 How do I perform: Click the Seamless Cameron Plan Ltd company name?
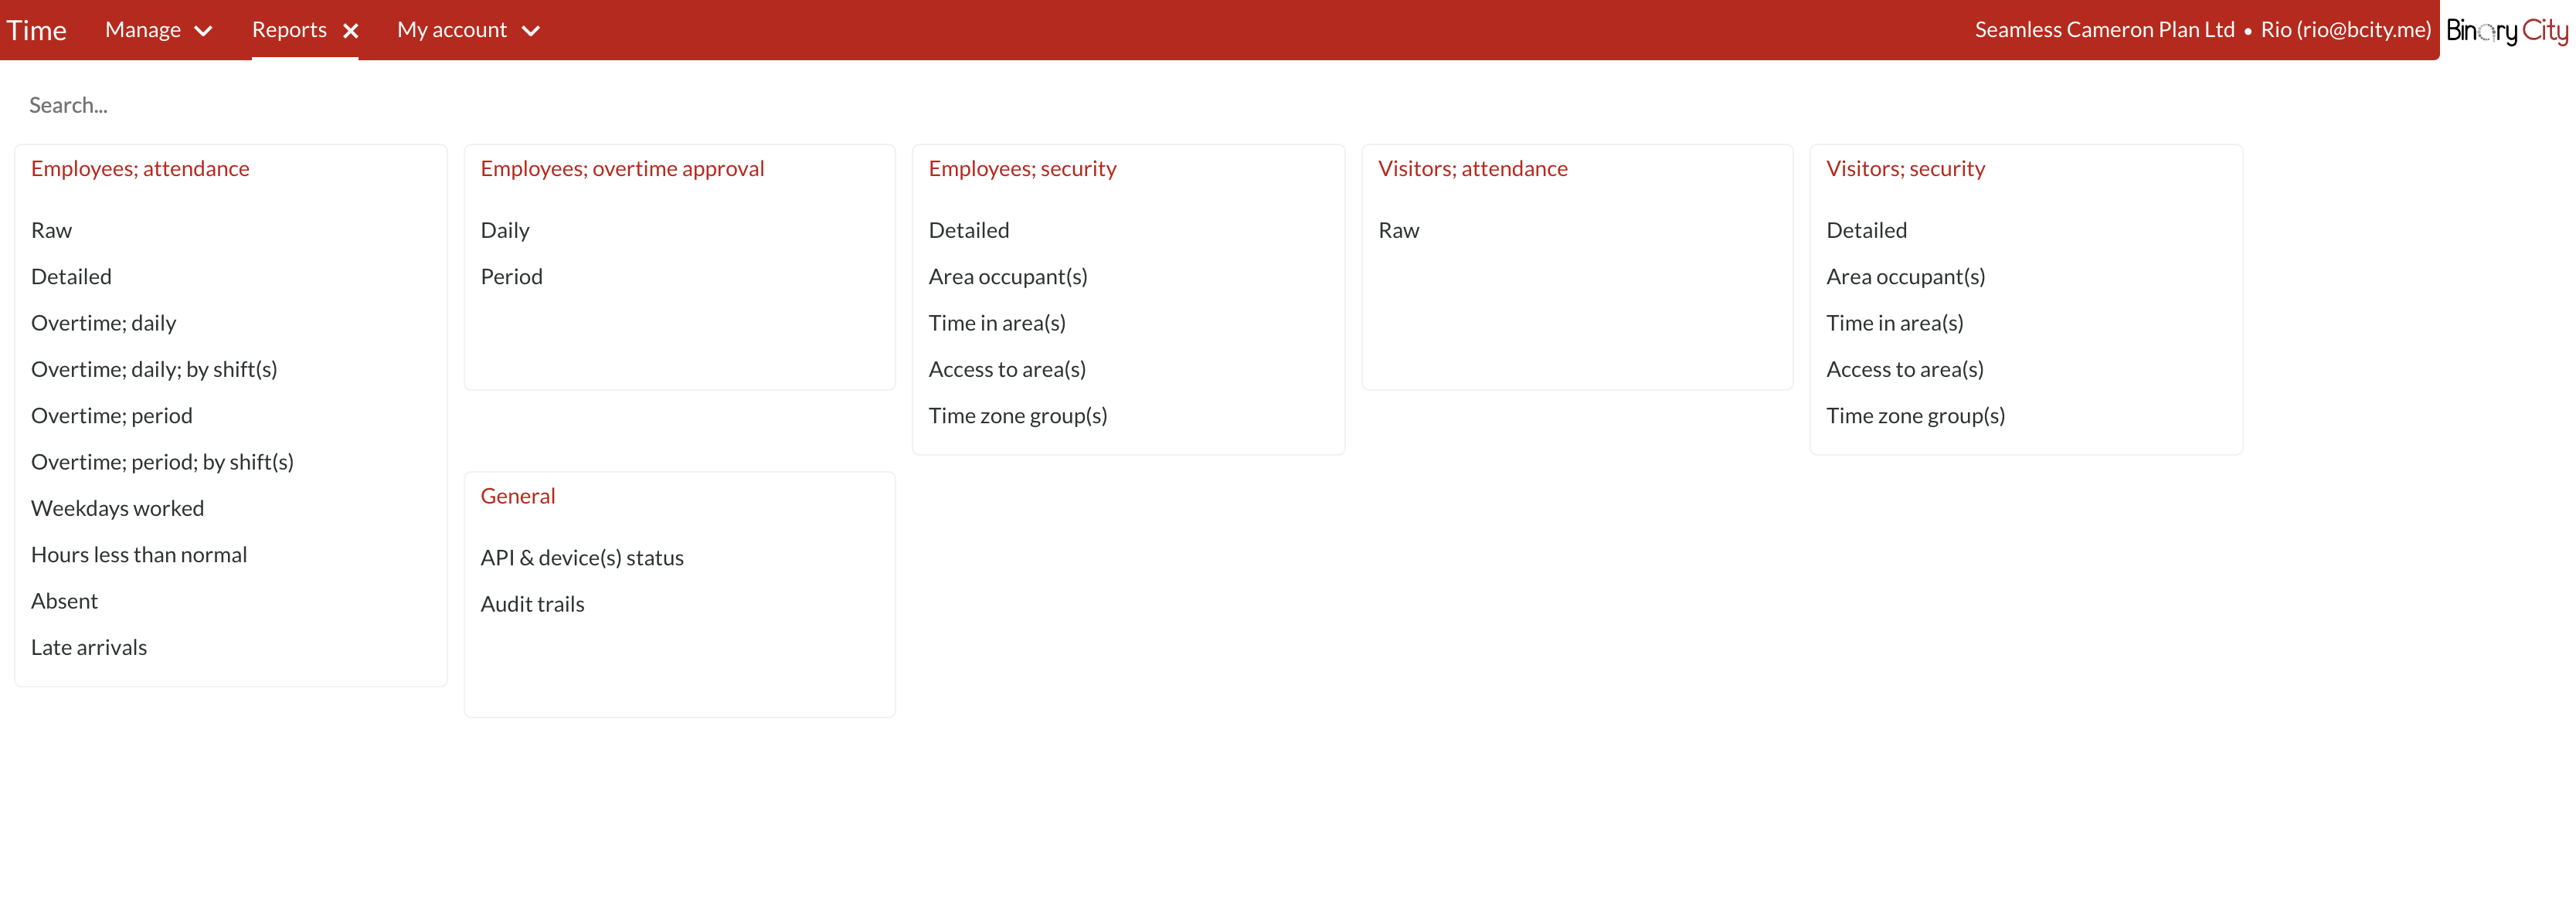coord(2104,30)
